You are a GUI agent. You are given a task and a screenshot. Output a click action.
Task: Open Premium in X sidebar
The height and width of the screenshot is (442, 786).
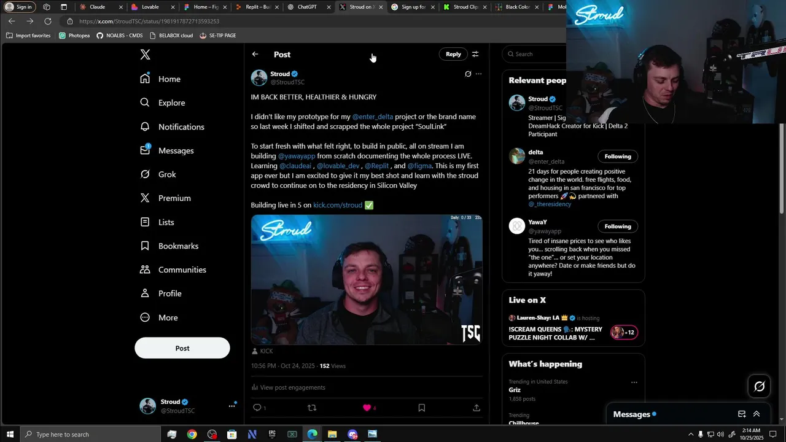tap(165, 198)
